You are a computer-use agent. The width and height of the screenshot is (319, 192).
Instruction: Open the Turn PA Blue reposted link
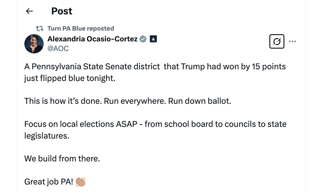tap(81, 28)
